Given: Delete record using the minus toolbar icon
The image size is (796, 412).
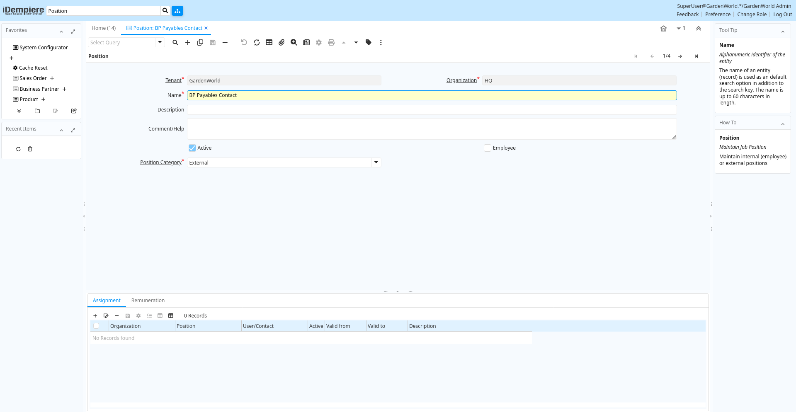Looking at the screenshot, I should coord(225,42).
